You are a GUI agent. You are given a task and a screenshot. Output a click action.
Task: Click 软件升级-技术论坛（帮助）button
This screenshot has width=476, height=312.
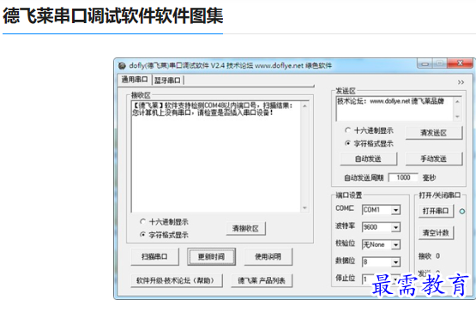pos(177,280)
